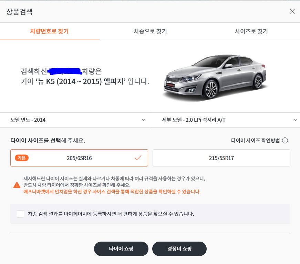Open 세부 모델 - 2.0 LPi 럭셔리 A/T dropdown

pos(225,120)
